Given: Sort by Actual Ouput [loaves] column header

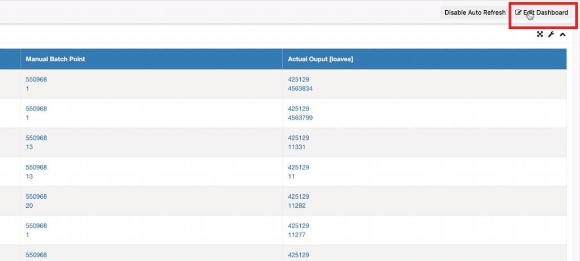Looking at the screenshot, I should [321, 59].
